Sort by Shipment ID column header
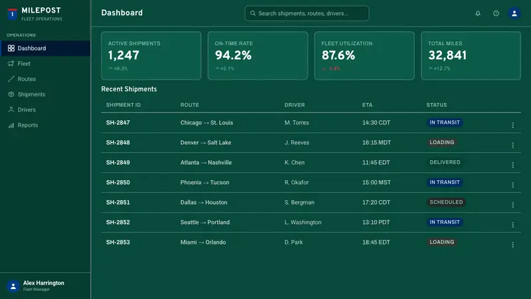This screenshot has width=531, height=299. 123,105
